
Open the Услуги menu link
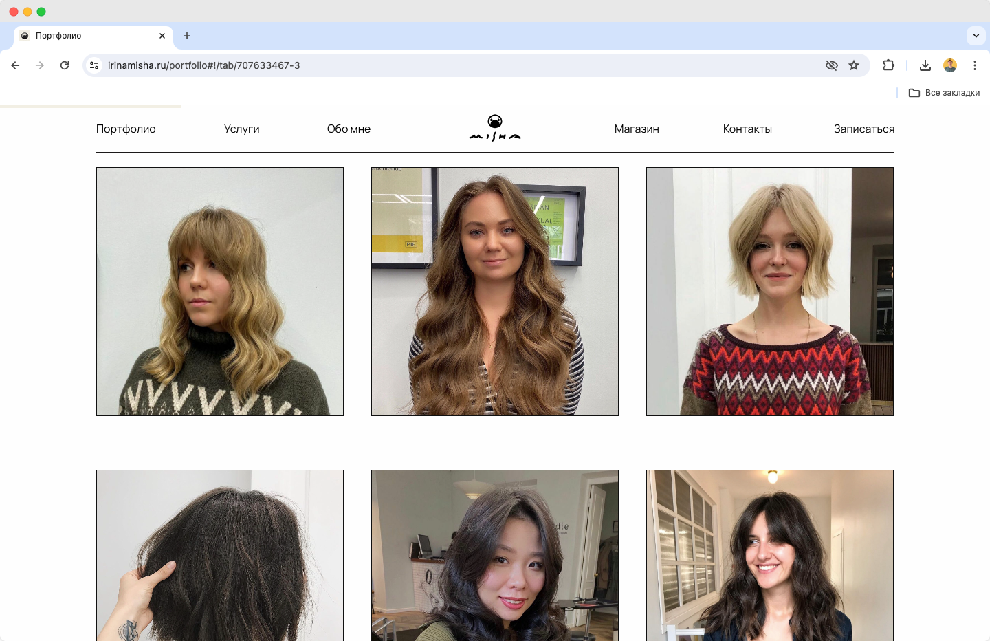[x=242, y=129]
